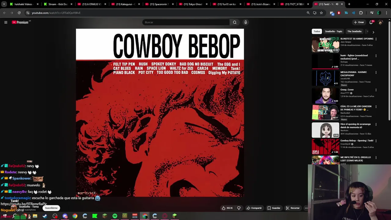Mute the Tank! tab audio icon

pos(337,4)
